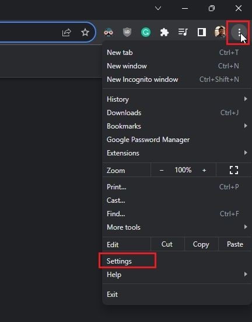Expand the History submenu
Viewport: 252px width, 322px height.
[177, 99]
